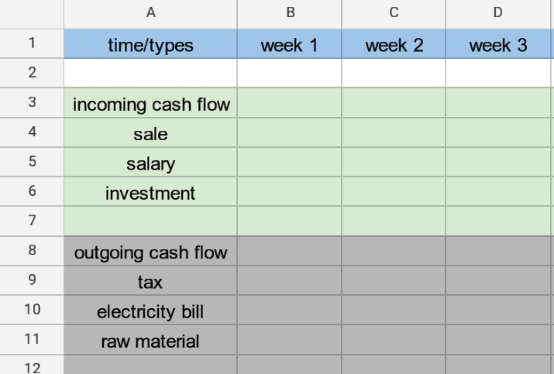Click the "salary" cell
554x374 pixels.
coord(150,163)
